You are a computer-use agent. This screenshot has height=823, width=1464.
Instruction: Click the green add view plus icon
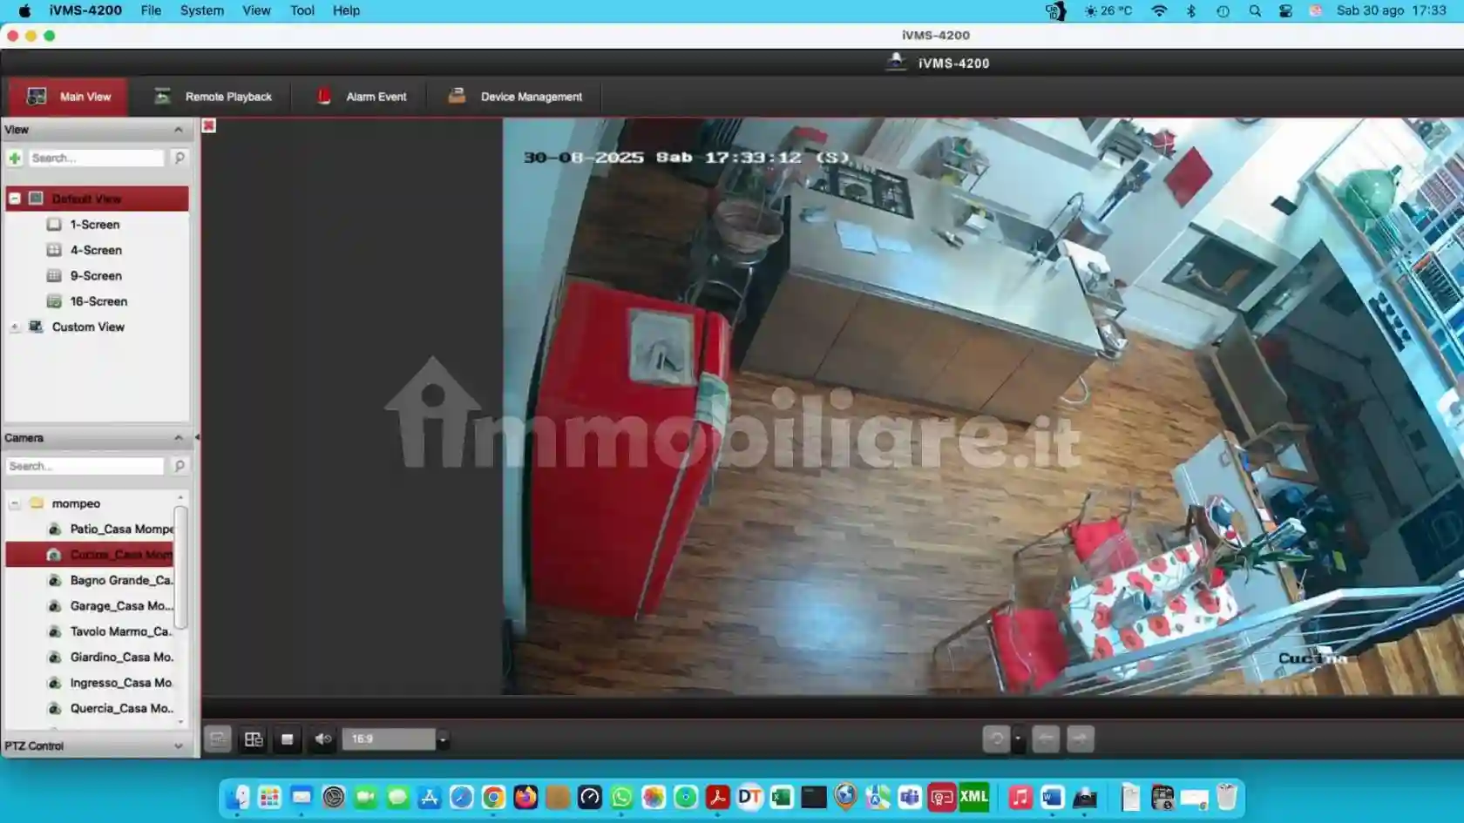coord(15,158)
